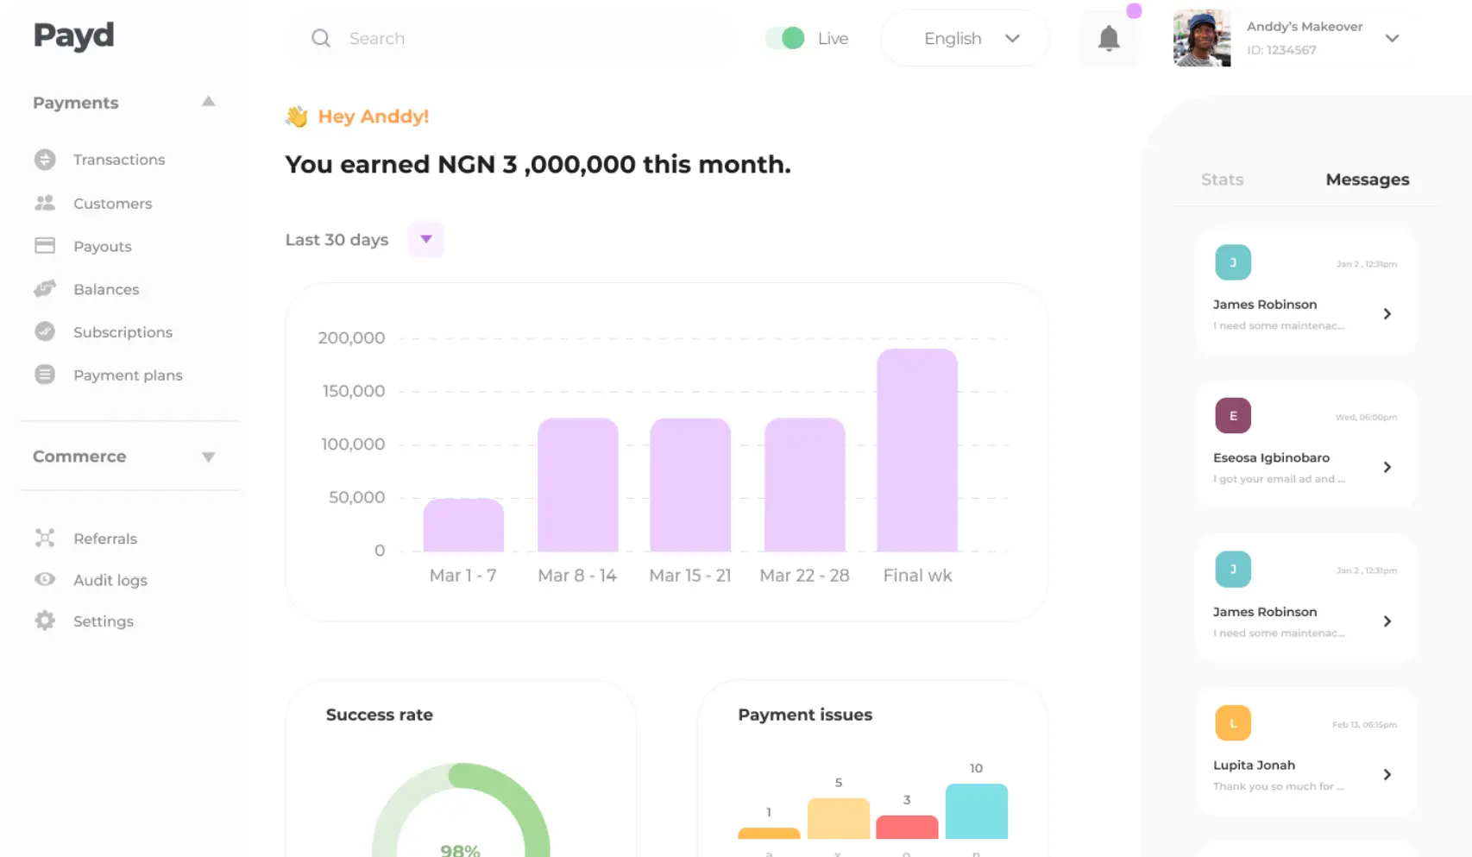Click in the Search field
This screenshot has height=857, width=1472.
pos(518,39)
